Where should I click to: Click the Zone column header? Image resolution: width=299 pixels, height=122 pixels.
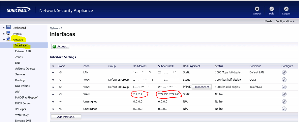click(x=86, y=66)
